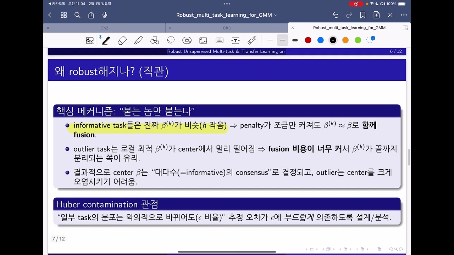
Task: Pick the orange pen color
Action: click(x=345, y=40)
